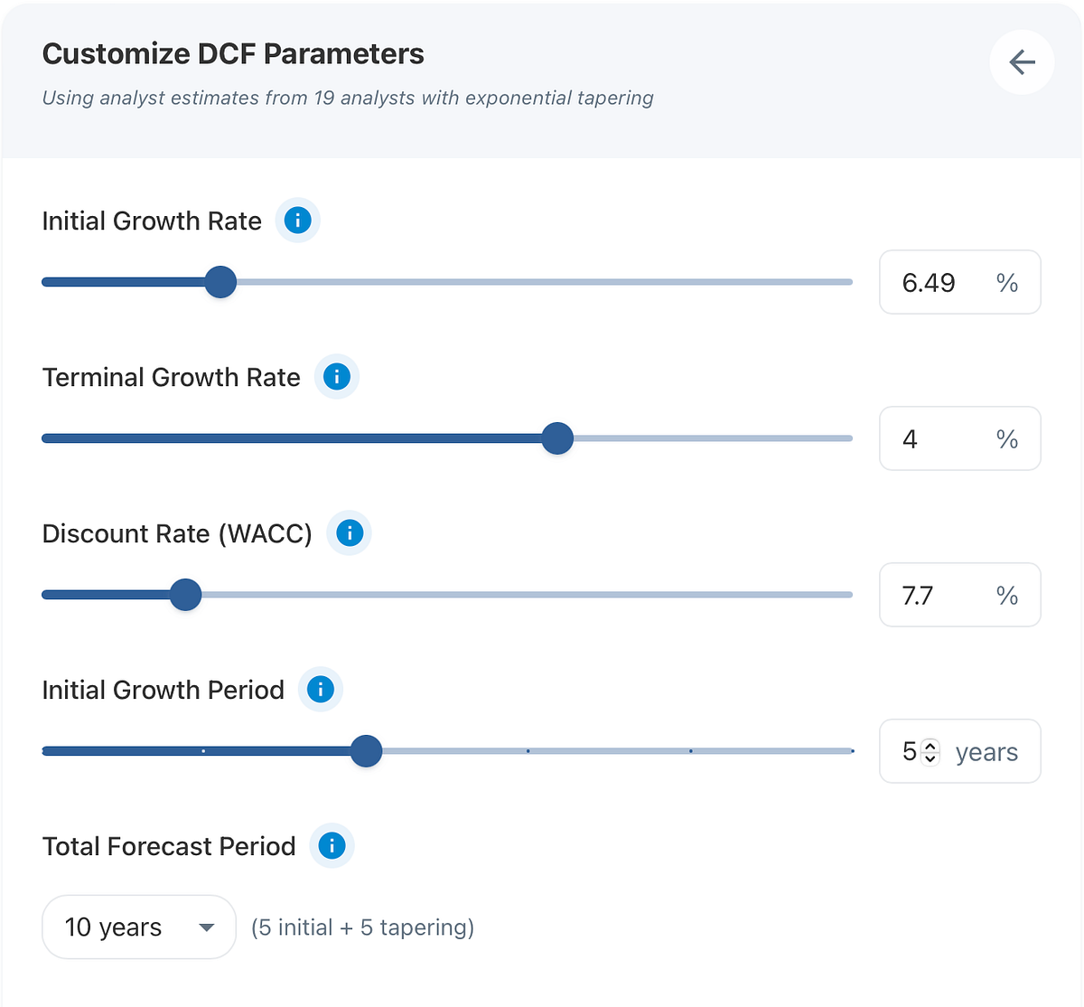This screenshot has height=1007, width=1084.
Task: Click the dropdown chevron next to 10 years
Action: (x=206, y=927)
